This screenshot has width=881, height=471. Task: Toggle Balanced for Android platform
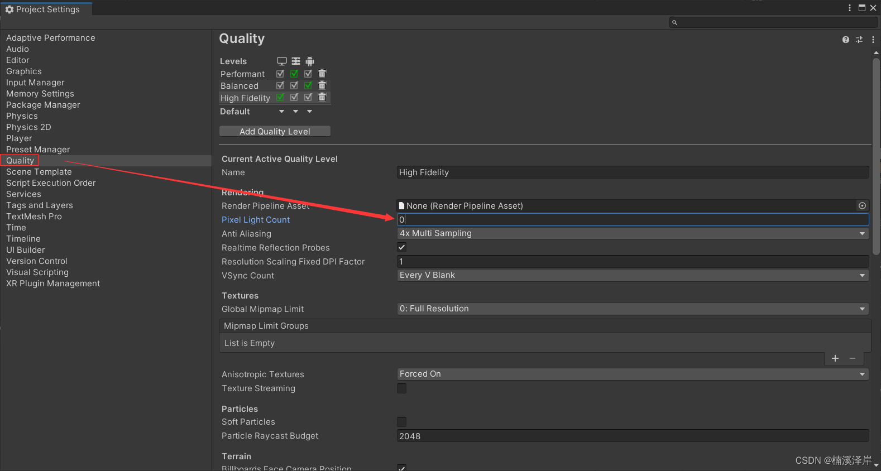[308, 85]
